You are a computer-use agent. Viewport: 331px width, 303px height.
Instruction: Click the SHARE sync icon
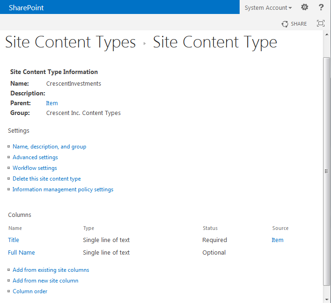(284, 24)
